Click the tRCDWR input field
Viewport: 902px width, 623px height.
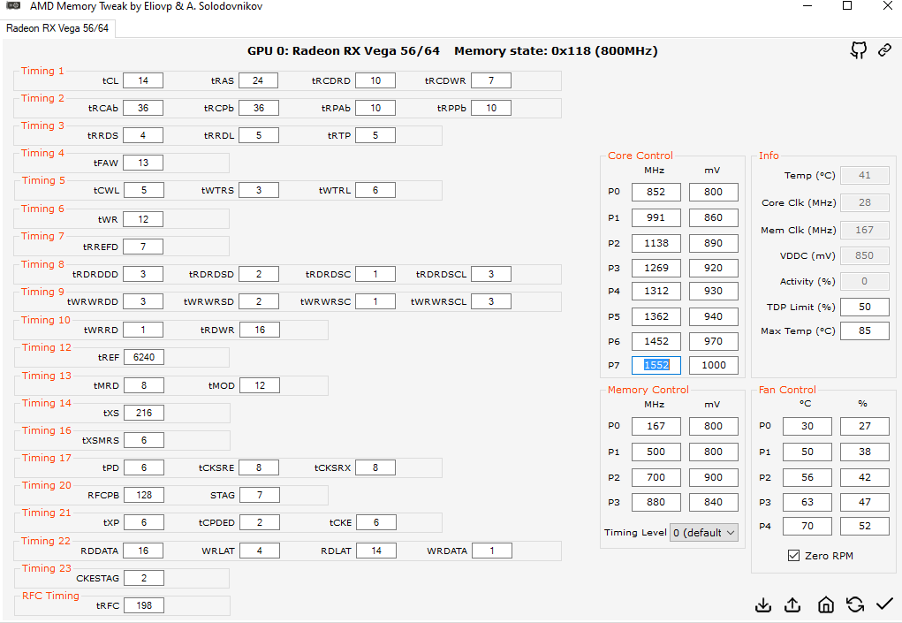click(x=490, y=80)
